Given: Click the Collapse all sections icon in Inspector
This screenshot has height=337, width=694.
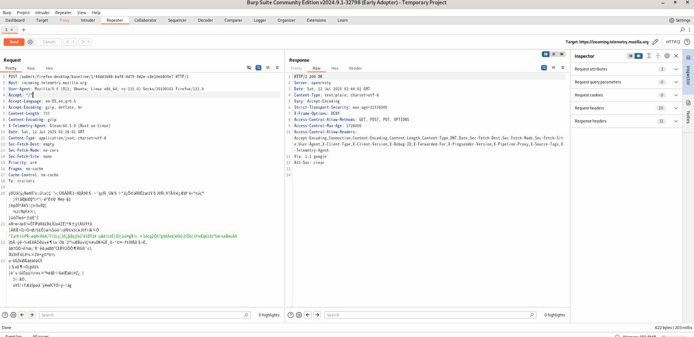Looking at the screenshot, I should pyautogui.click(x=658, y=56).
